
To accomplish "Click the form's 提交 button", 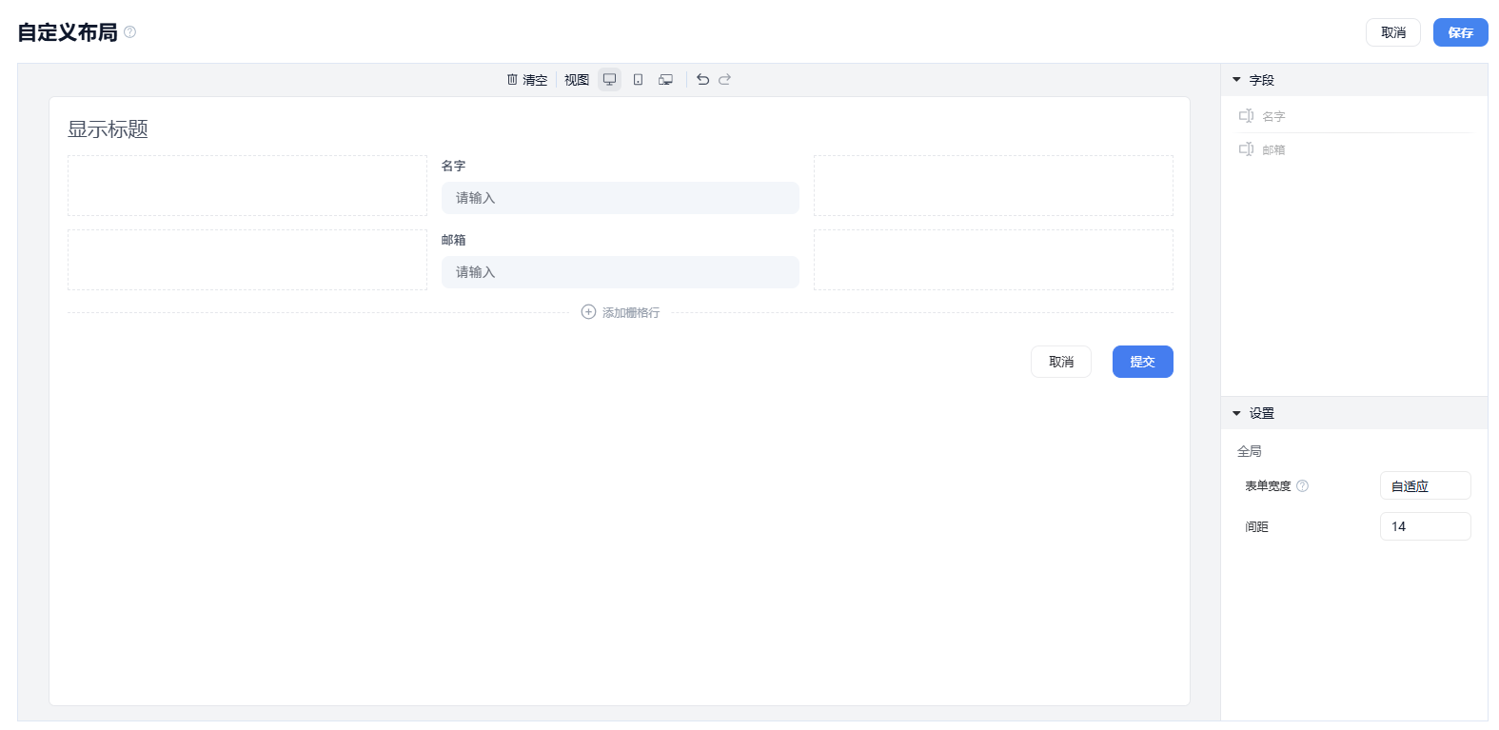I will [x=1142, y=362].
